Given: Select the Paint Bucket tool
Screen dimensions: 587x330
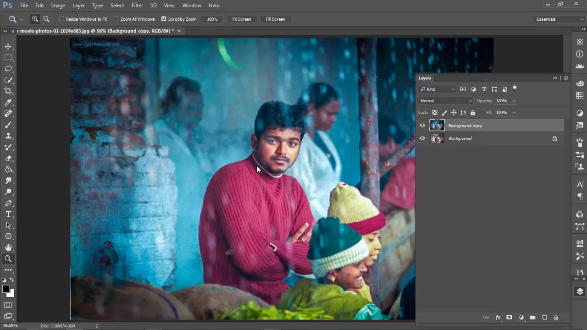Looking at the screenshot, I should [x=8, y=170].
